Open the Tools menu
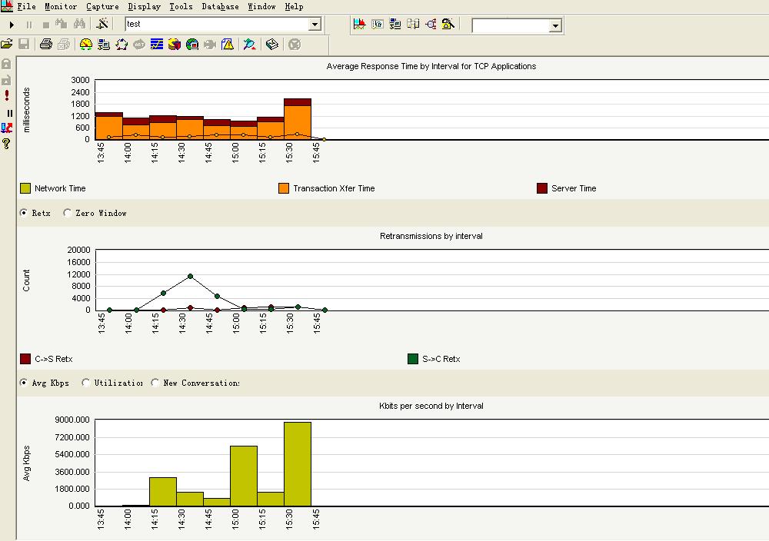 click(x=181, y=6)
